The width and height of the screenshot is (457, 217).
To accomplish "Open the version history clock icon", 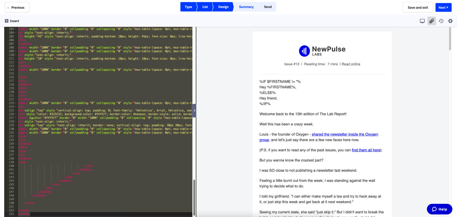I will (441, 21).
